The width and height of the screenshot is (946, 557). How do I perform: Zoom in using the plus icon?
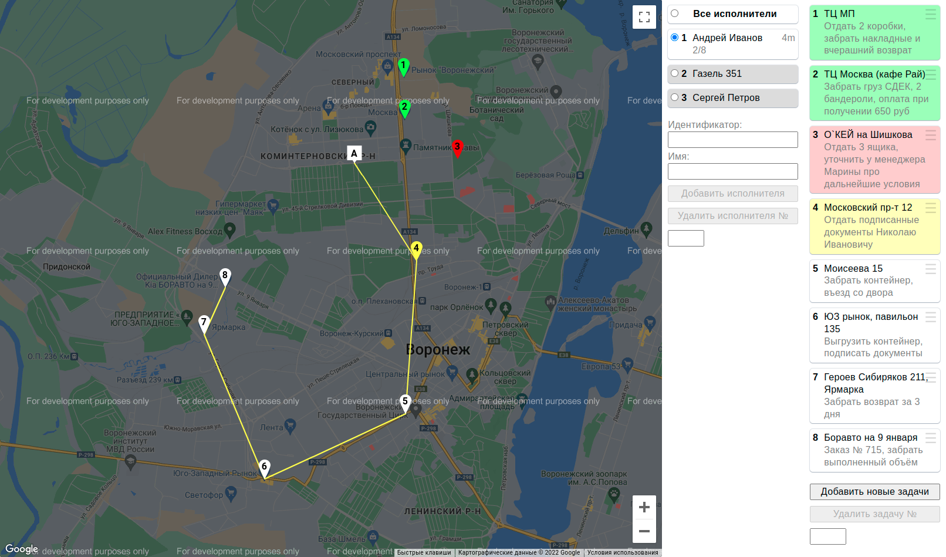coord(644,507)
